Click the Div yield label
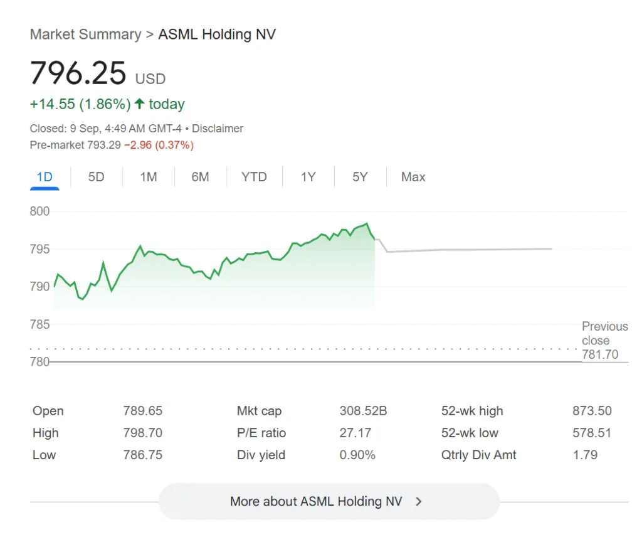642x537 pixels. tap(261, 455)
